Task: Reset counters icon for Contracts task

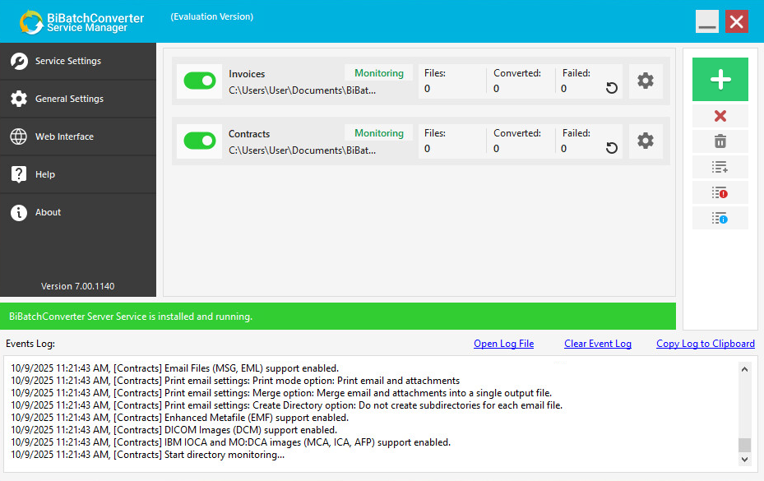Action: point(611,148)
